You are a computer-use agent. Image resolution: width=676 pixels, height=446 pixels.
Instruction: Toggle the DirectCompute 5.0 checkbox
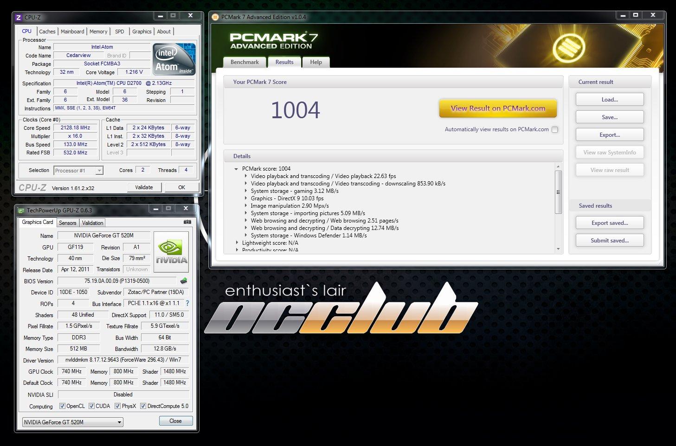143,406
